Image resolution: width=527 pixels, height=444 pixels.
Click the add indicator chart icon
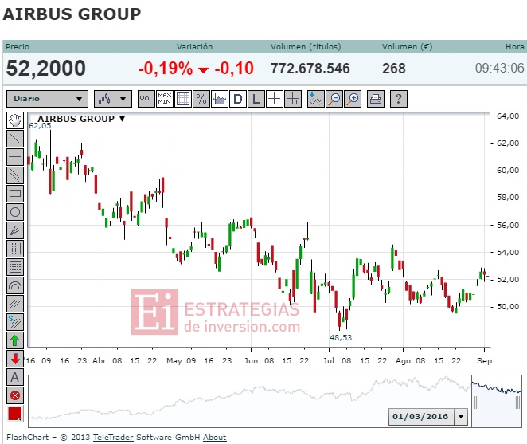pos(316,99)
